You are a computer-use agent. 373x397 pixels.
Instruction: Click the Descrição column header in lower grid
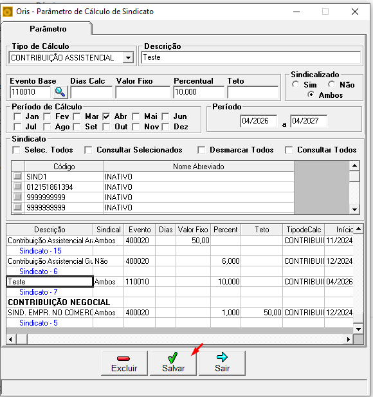click(50, 230)
